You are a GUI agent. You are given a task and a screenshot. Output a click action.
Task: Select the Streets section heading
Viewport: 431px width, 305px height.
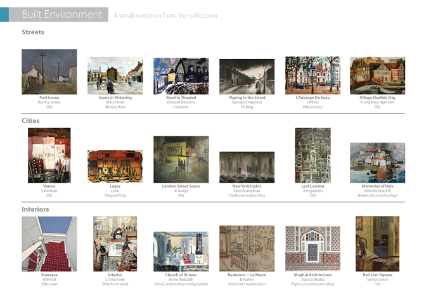pos(33,32)
